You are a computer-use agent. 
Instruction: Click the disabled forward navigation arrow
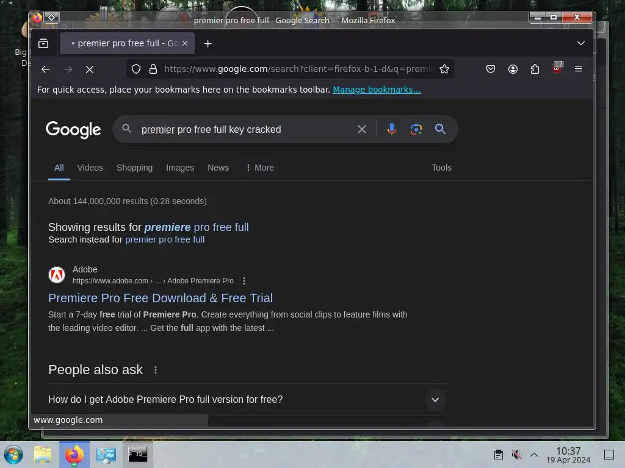coord(68,69)
